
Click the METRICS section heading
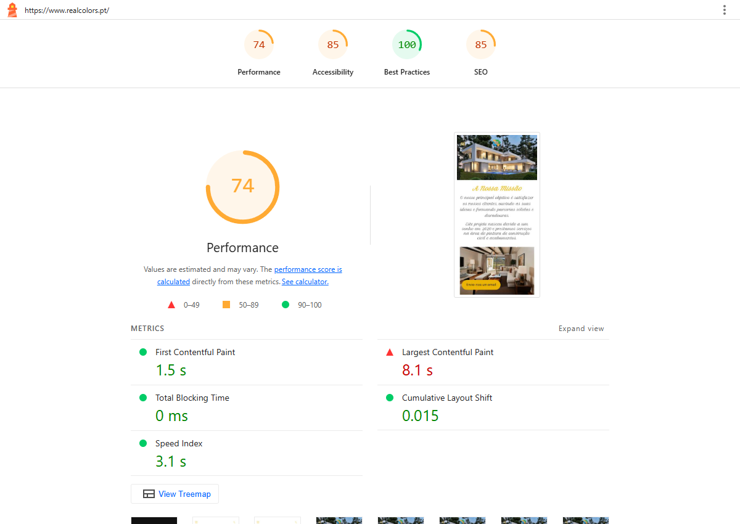coord(147,329)
